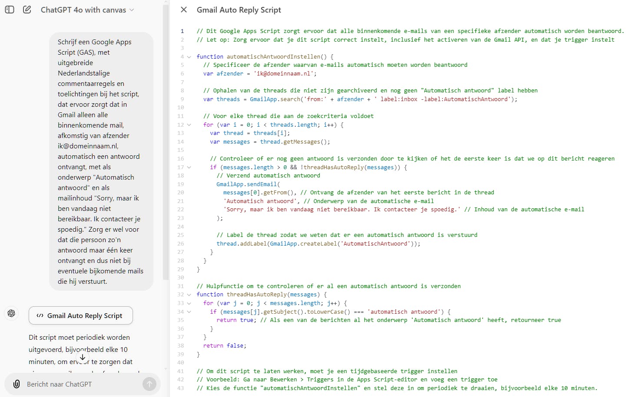Open the Gmail Auto Reply Script chip in chat
This screenshot has width=627, height=397.
pos(81,315)
